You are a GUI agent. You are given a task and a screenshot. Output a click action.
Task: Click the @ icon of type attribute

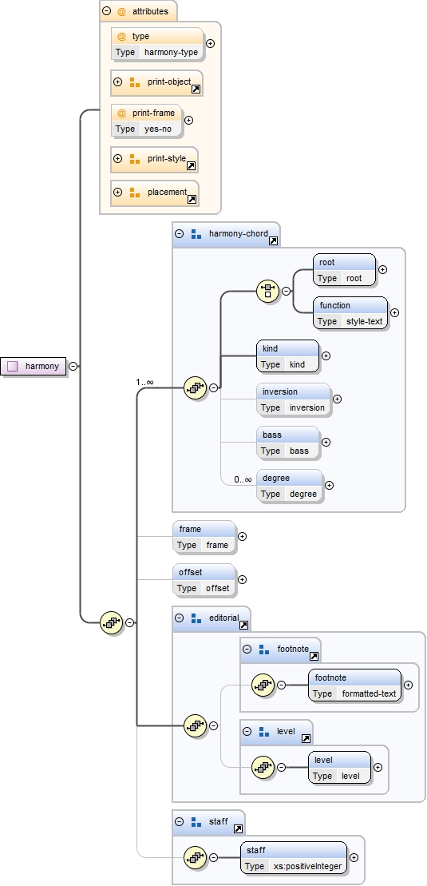point(121,36)
